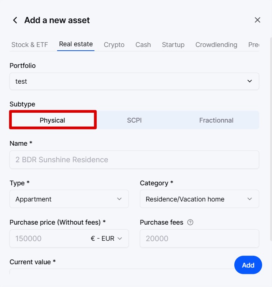The image size is (272, 287).
Task: Select the SCPI subtype
Action: point(134,120)
